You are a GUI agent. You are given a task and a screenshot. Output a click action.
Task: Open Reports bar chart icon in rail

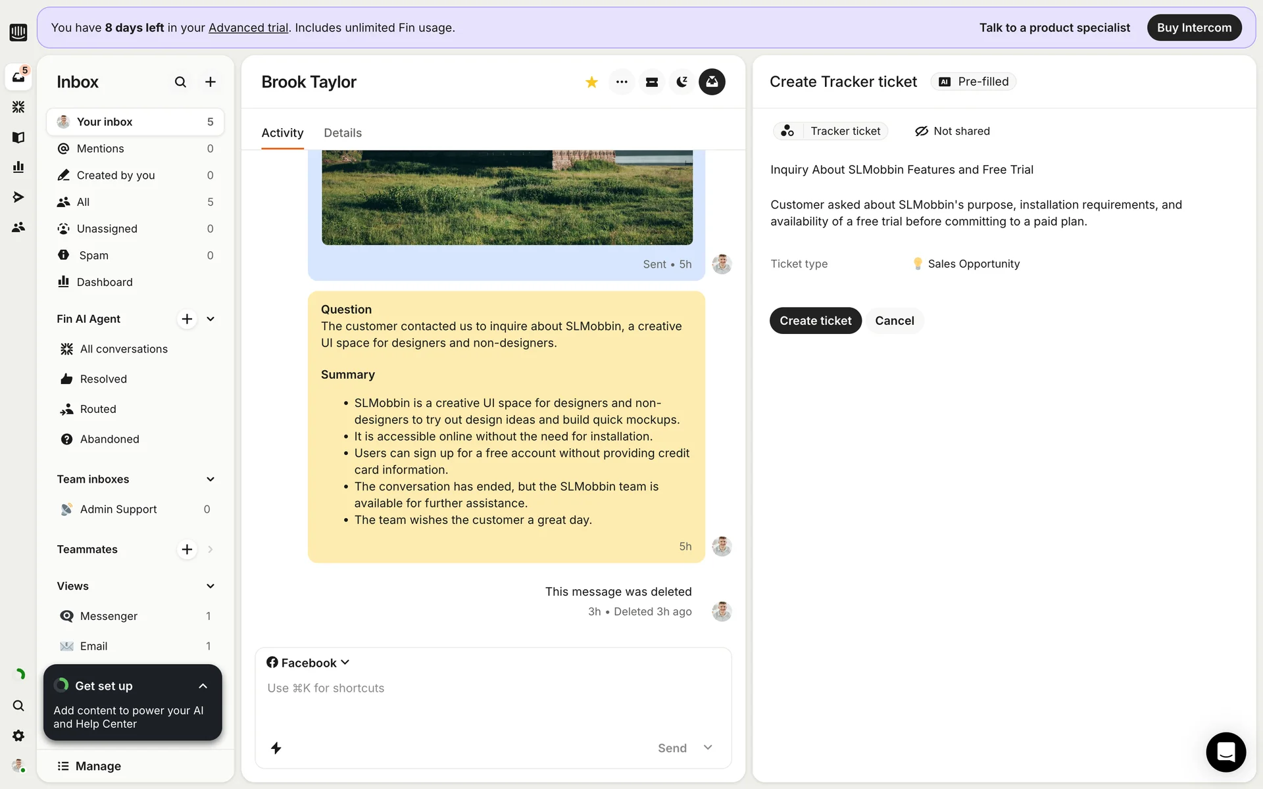[18, 167]
